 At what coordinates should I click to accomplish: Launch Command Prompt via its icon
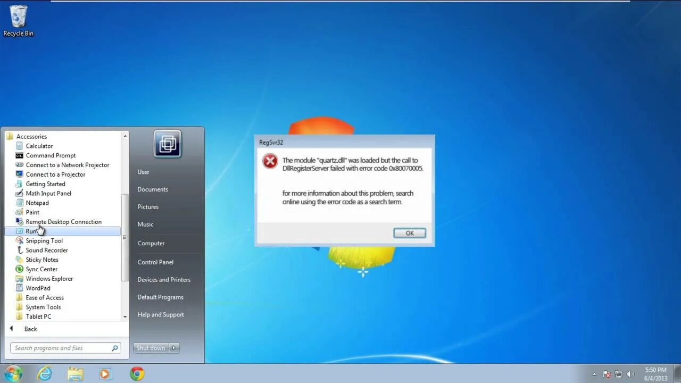pyautogui.click(x=20, y=155)
